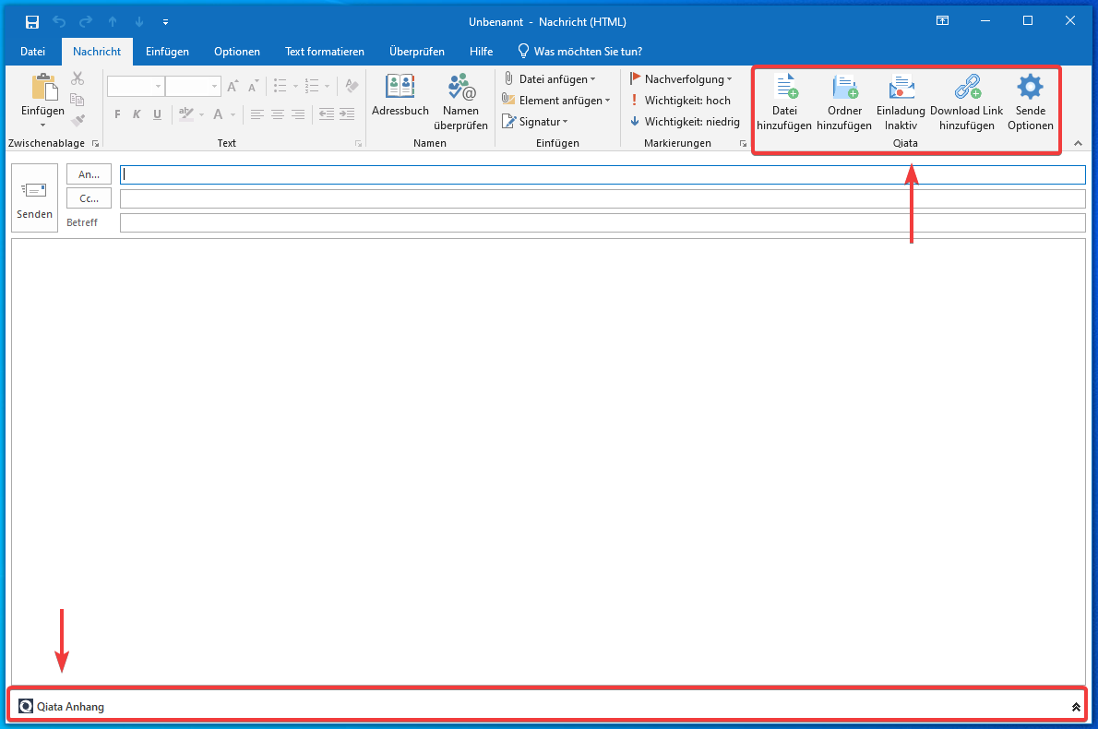1098x729 pixels.
Task: Toggle bold formatting with the F button
Action: 116,114
